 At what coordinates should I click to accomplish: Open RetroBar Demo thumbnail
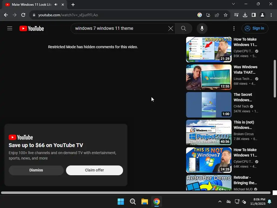click(209, 183)
